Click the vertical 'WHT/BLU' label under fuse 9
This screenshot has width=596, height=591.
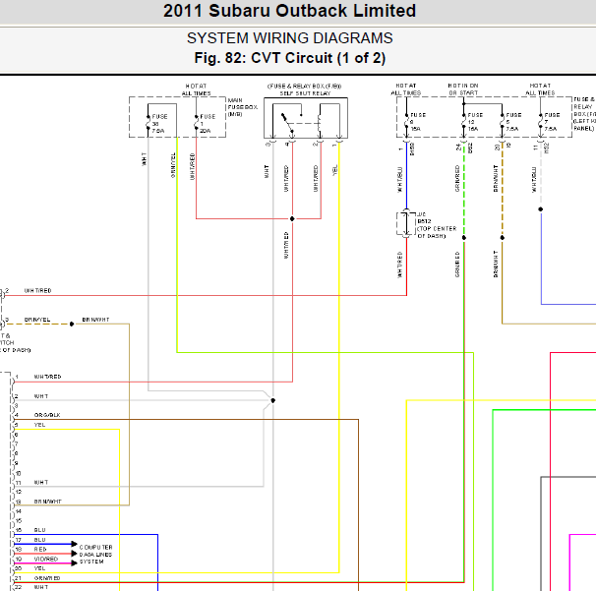pyautogui.click(x=400, y=179)
